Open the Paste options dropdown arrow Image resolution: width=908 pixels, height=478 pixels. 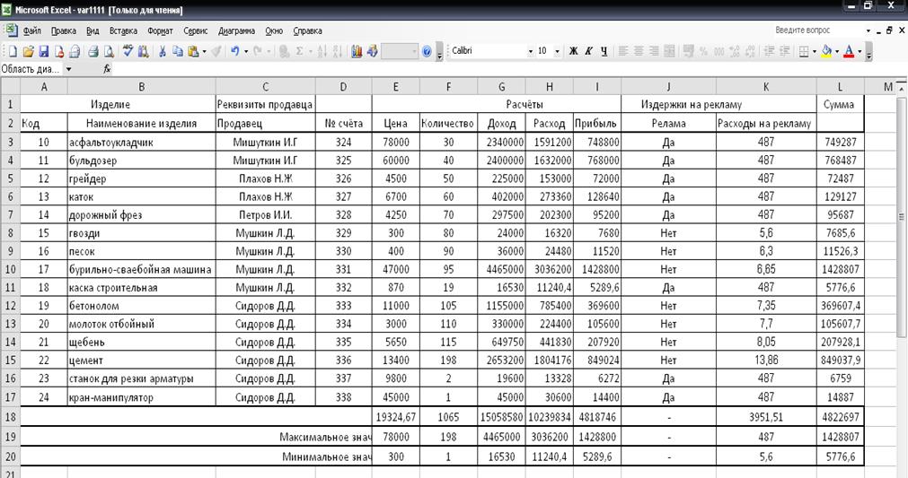[205, 51]
